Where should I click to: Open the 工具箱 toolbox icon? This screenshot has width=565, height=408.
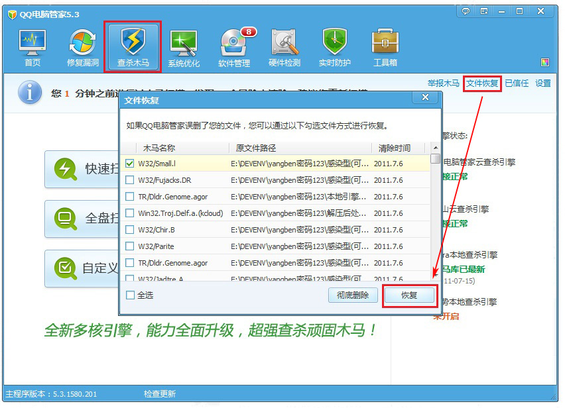coord(385,47)
